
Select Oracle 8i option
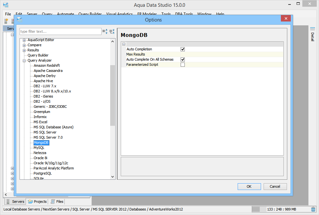[x=40, y=158]
